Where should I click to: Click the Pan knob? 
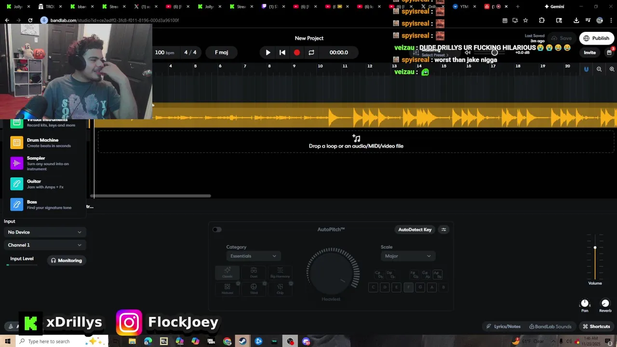585,303
